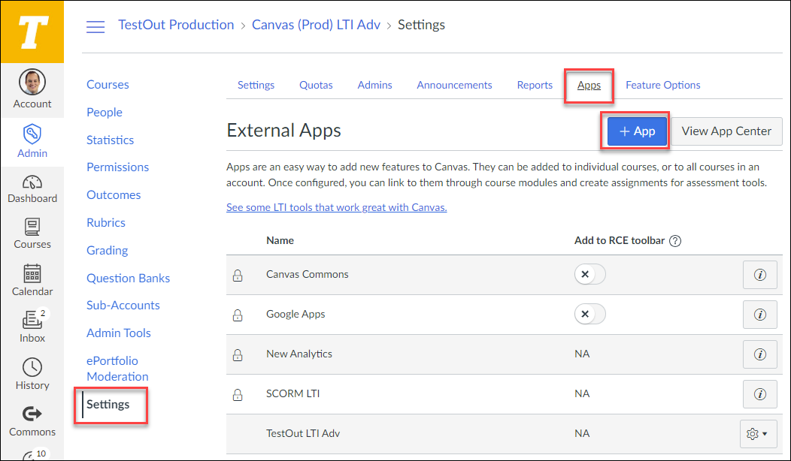Click the lock icon beside SCORM LTI
The width and height of the screenshot is (791, 461).
point(238,394)
